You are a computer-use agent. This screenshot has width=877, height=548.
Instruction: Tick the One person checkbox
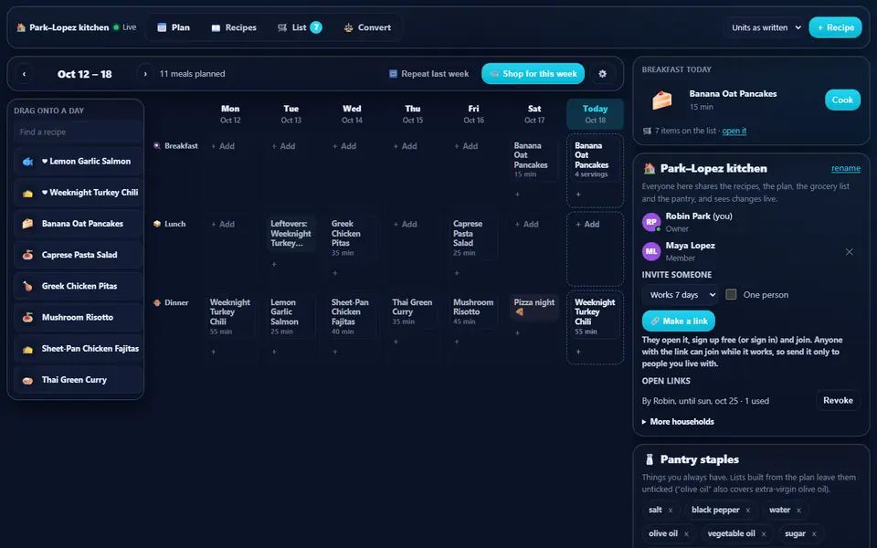click(x=731, y=294)
